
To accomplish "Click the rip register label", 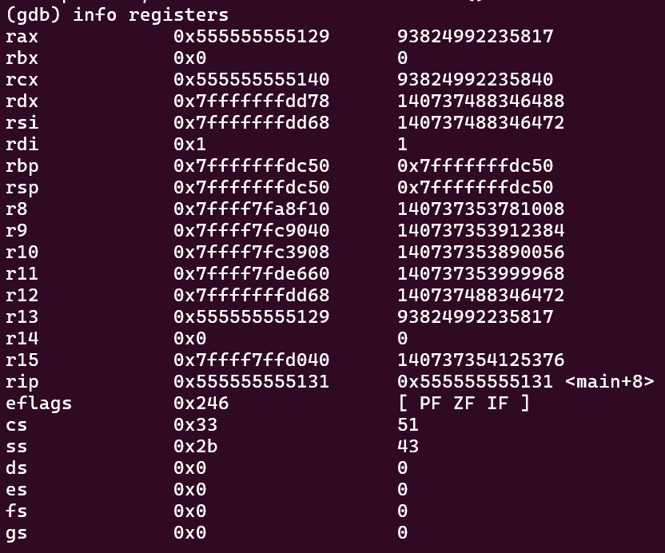I will tap(22, 382).
